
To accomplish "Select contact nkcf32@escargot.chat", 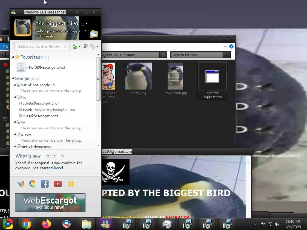I will tap(46, 67).
